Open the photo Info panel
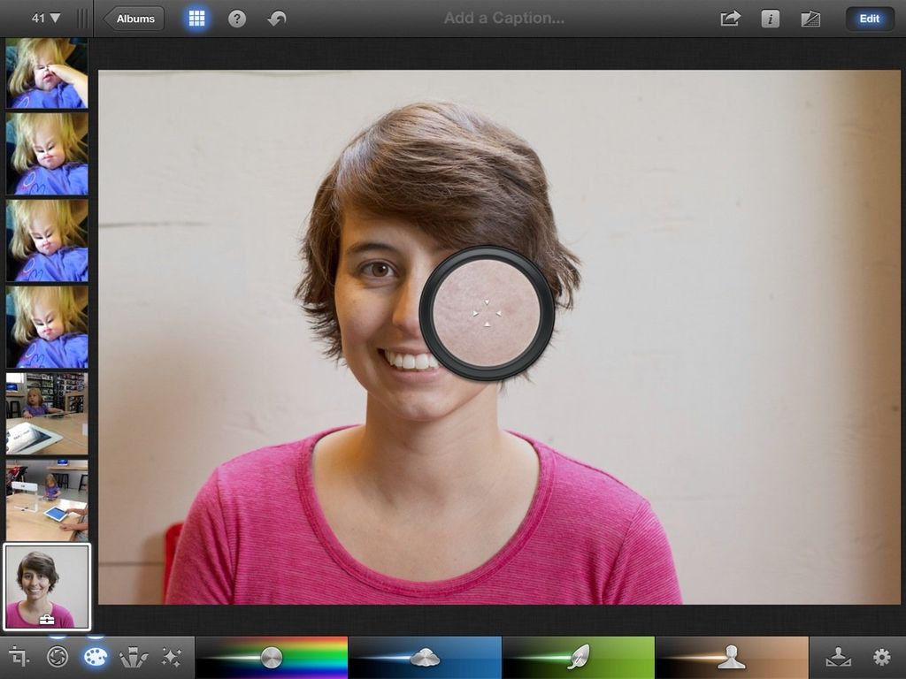906x679 pixels. (x=770, y=18)
